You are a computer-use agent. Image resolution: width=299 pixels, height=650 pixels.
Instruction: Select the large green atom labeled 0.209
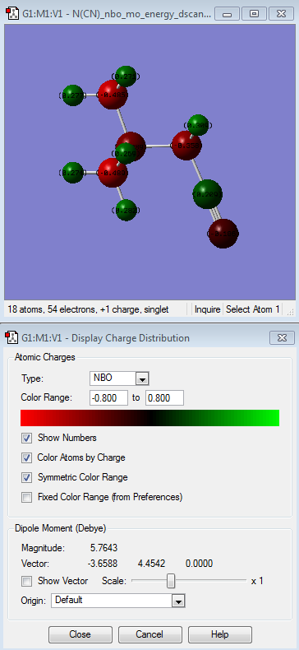[208, 194]
